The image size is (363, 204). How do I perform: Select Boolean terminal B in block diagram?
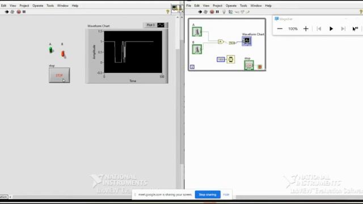[197, 49]
